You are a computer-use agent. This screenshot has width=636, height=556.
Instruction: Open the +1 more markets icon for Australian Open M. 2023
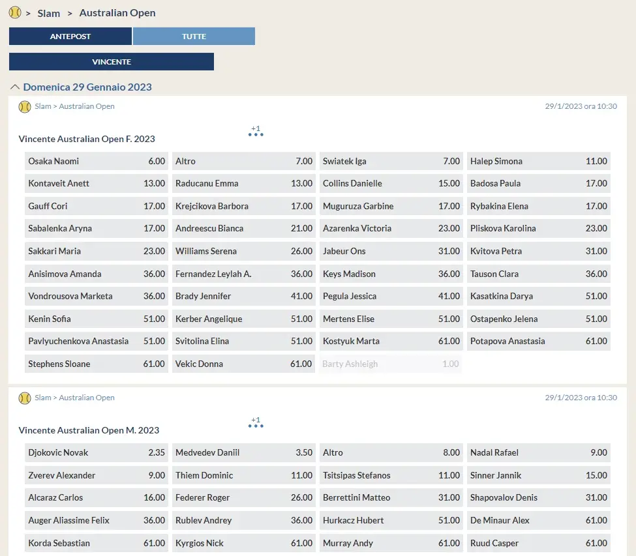click(x=256, y=422)
